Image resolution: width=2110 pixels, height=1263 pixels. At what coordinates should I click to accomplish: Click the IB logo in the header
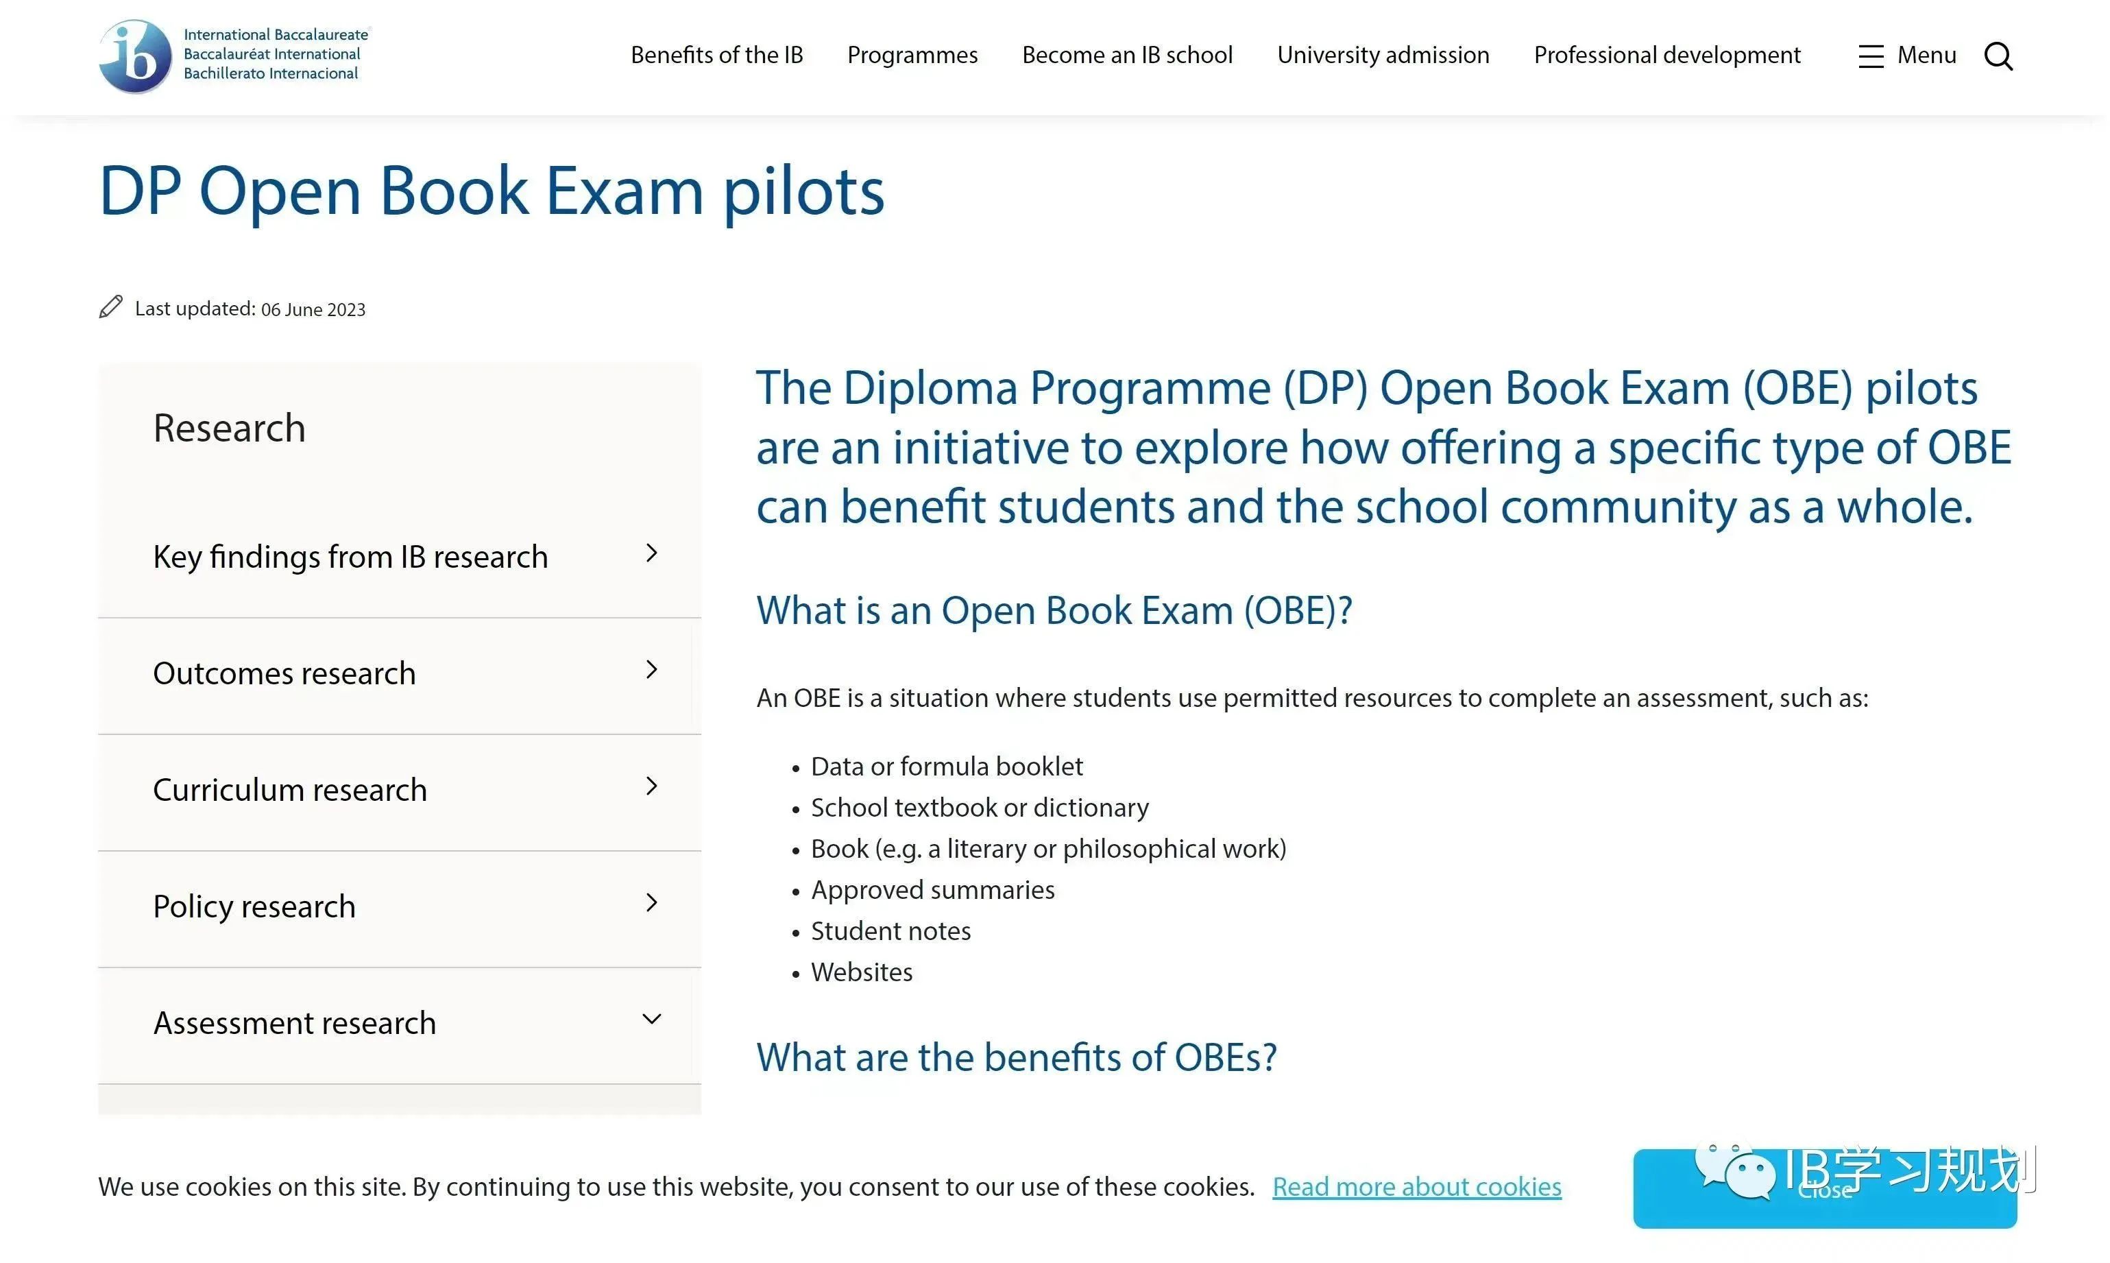235,56
